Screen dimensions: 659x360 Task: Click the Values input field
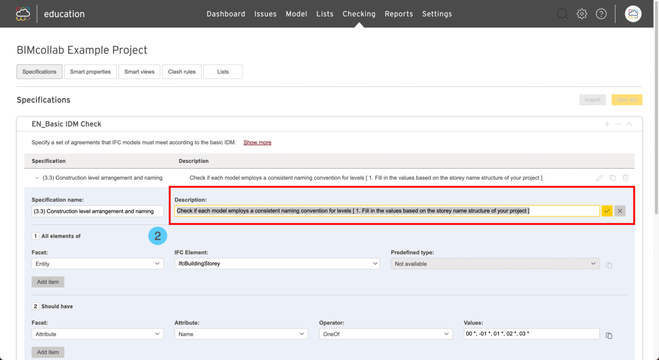click(532, 334)
